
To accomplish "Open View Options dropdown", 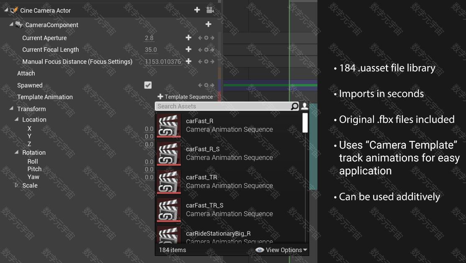I will coord(281,250).
